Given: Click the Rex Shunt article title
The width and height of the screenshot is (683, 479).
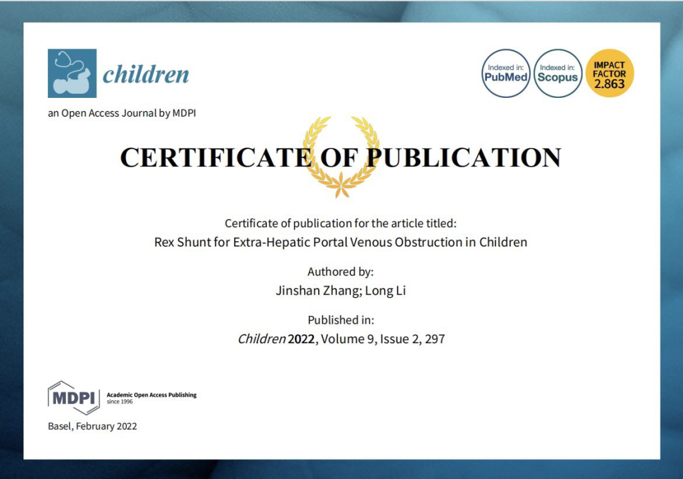Looking at the screenshot, I should tap(341, 242).
